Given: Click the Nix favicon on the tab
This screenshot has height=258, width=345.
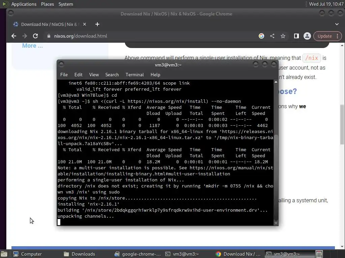Looking at the screenshot, I should pos(15,24).
